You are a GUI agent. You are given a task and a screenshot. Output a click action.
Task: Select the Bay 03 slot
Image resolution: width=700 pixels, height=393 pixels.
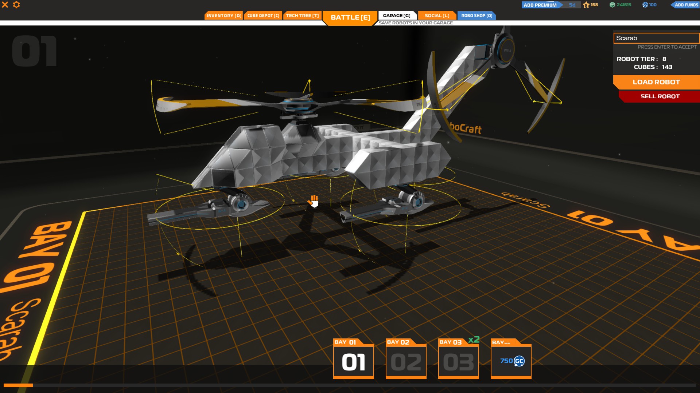pyautogui.click(x=458, y=362)
